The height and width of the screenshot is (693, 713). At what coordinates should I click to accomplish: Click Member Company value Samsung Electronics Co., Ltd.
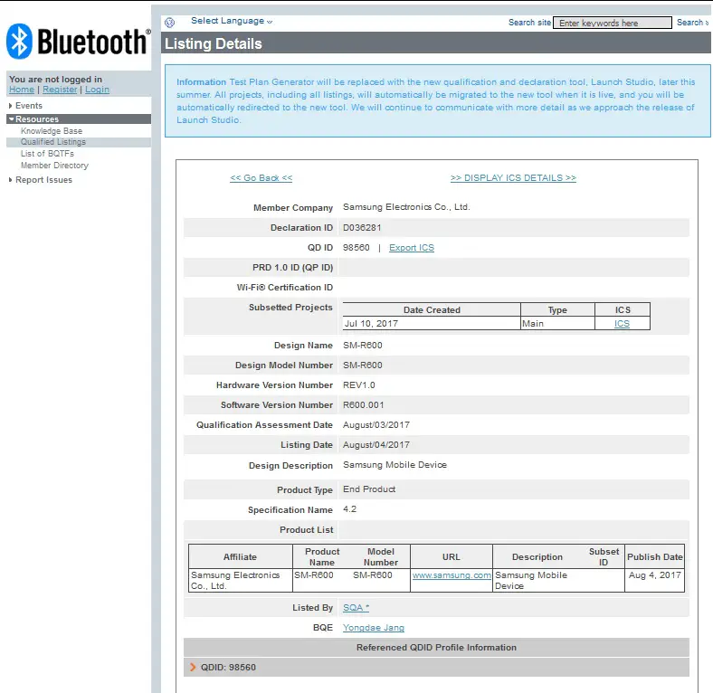pyautogui.click(x=406, y=207)
